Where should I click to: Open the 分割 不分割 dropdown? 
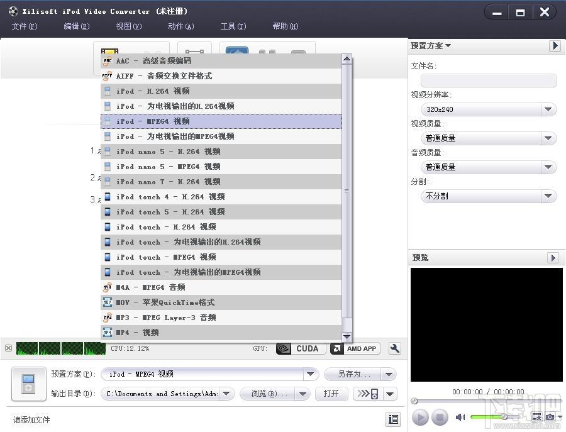click(x=489, y=196)
